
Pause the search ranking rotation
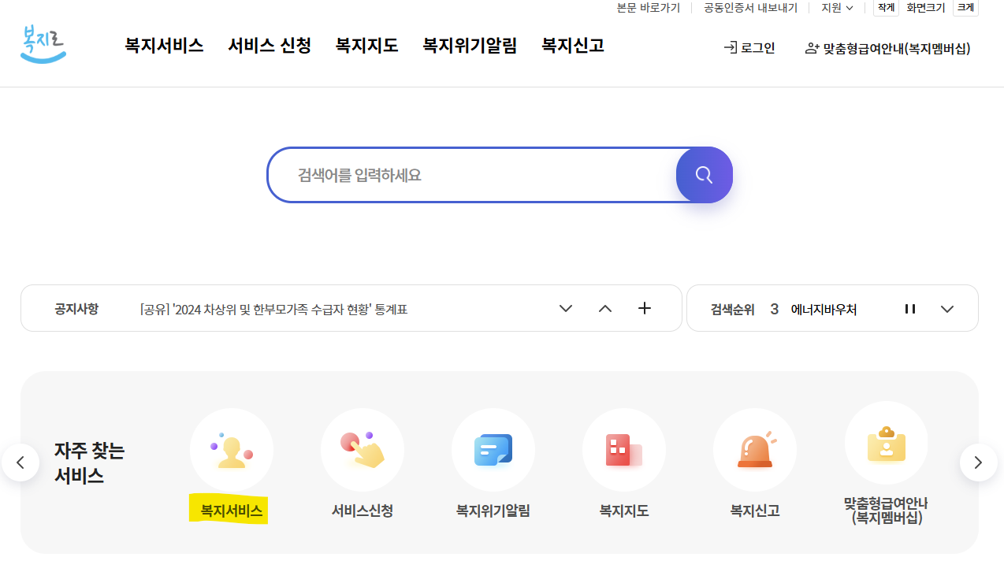[x=910, y=309]
